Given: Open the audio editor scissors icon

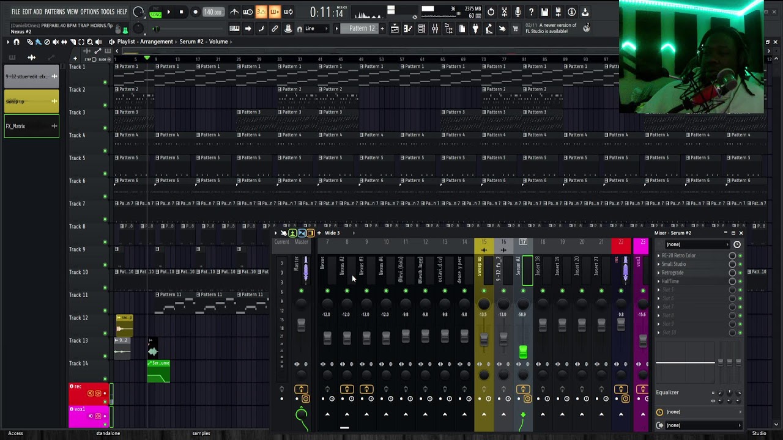Looking at the screenshot, I should coord(504,12).
